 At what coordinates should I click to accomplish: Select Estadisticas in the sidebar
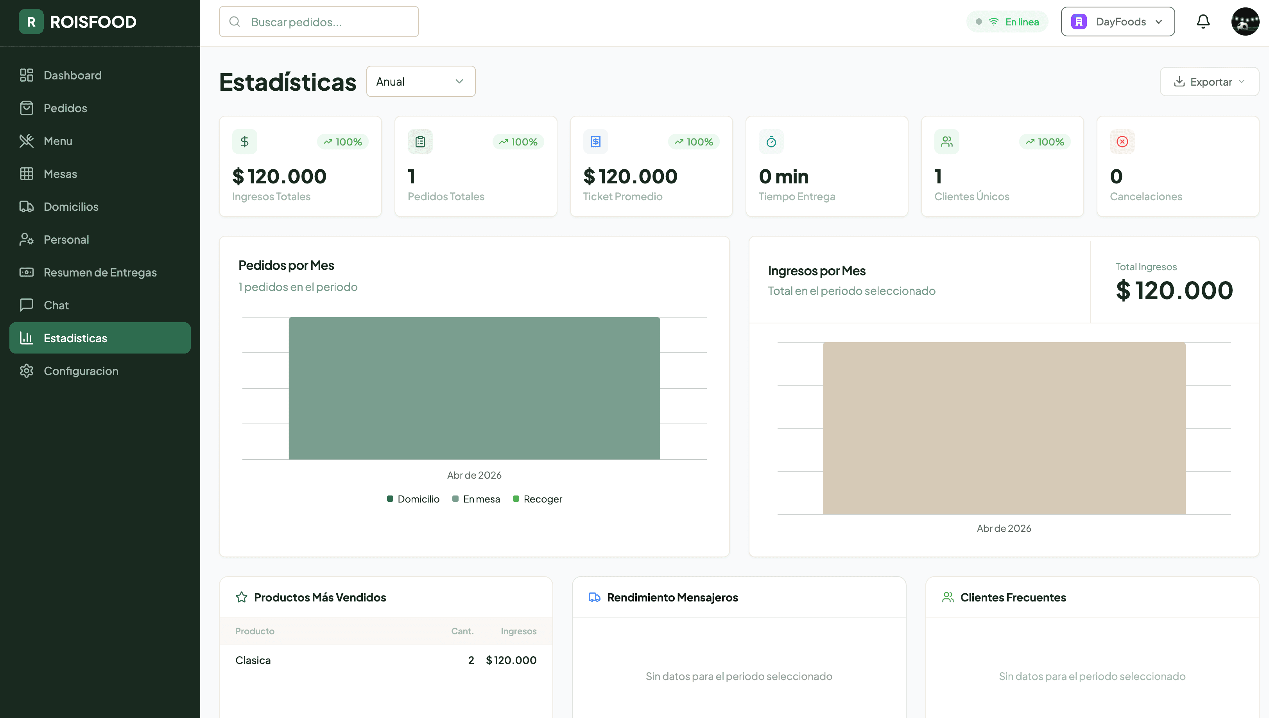click(x=100, y=338)
